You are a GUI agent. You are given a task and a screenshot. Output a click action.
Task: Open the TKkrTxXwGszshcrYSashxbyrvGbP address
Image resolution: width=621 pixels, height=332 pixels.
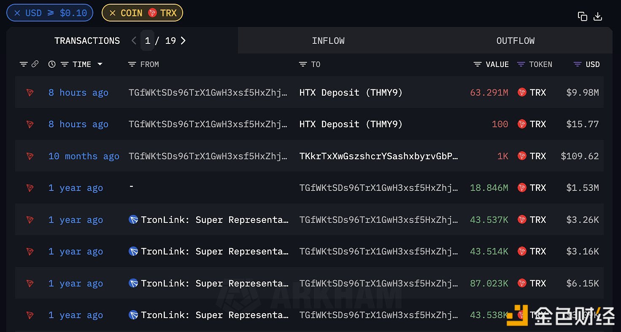pyautogui.click(x=378, y=156)
